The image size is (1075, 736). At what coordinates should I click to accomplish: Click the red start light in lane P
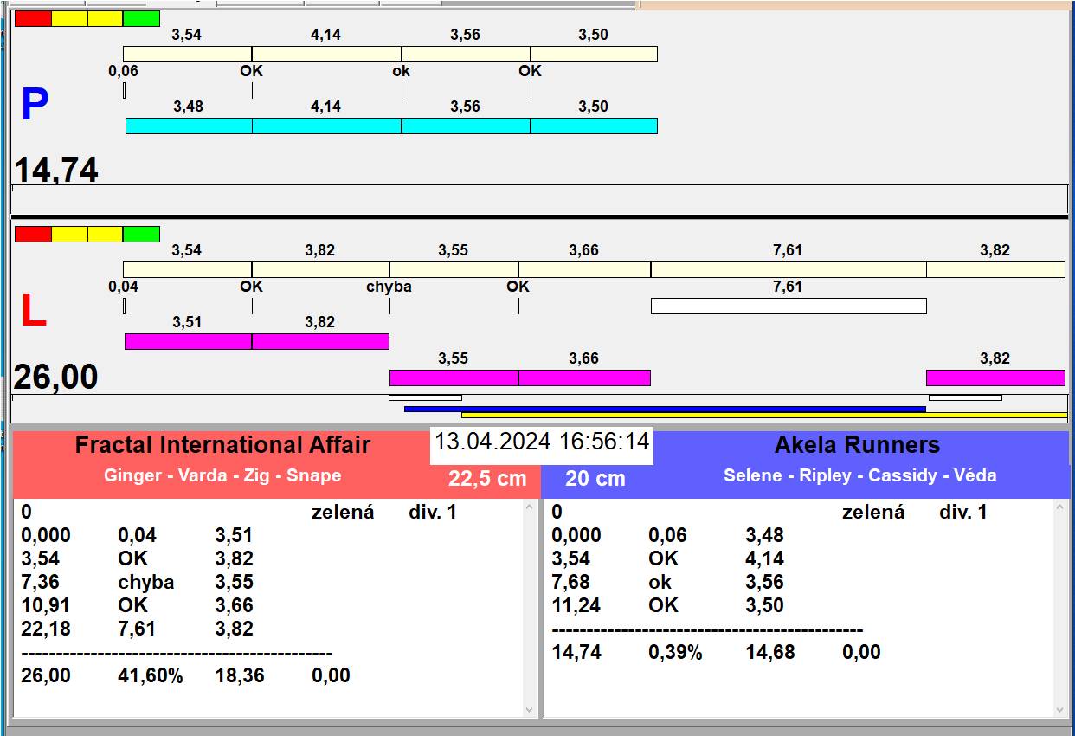tap(33, 18)
